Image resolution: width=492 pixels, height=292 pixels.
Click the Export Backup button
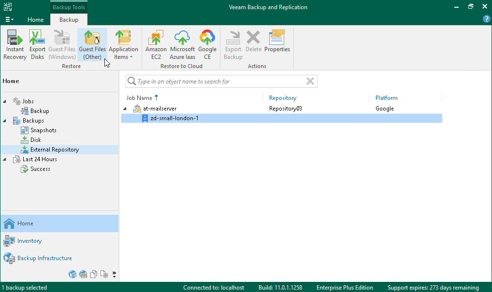tap(233, 44)
